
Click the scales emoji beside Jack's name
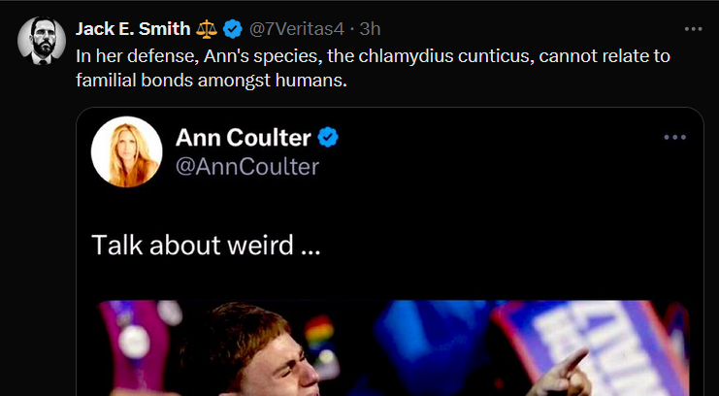pyautogui.click(x=209, y=28)
